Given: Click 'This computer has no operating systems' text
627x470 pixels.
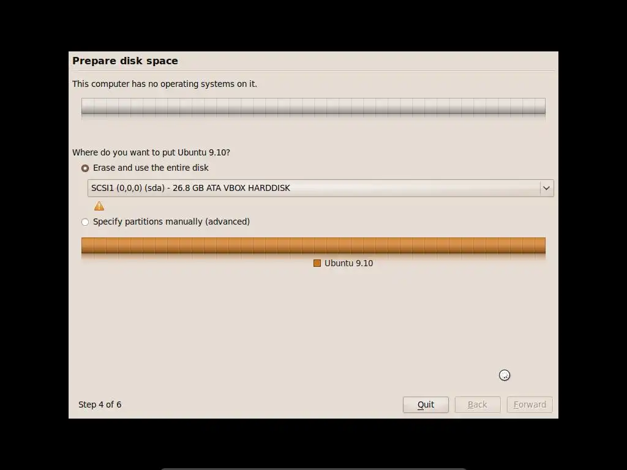Looking at the screenshot, I should click(x=165, y=84).
